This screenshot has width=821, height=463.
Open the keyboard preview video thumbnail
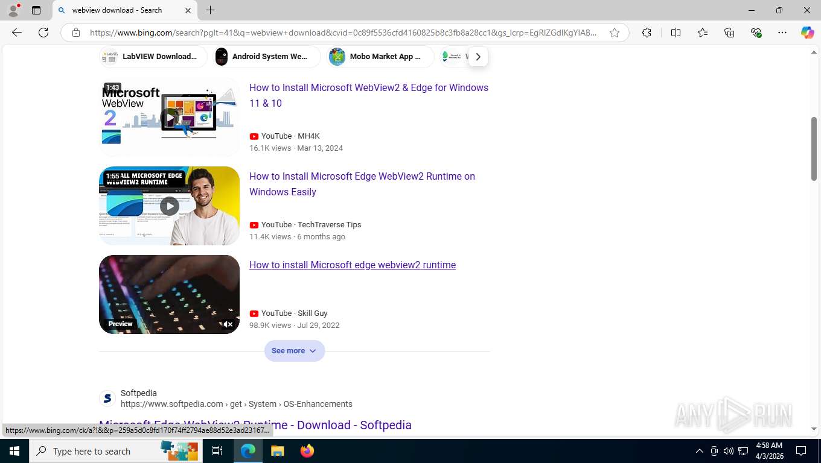tap(169, 294)
